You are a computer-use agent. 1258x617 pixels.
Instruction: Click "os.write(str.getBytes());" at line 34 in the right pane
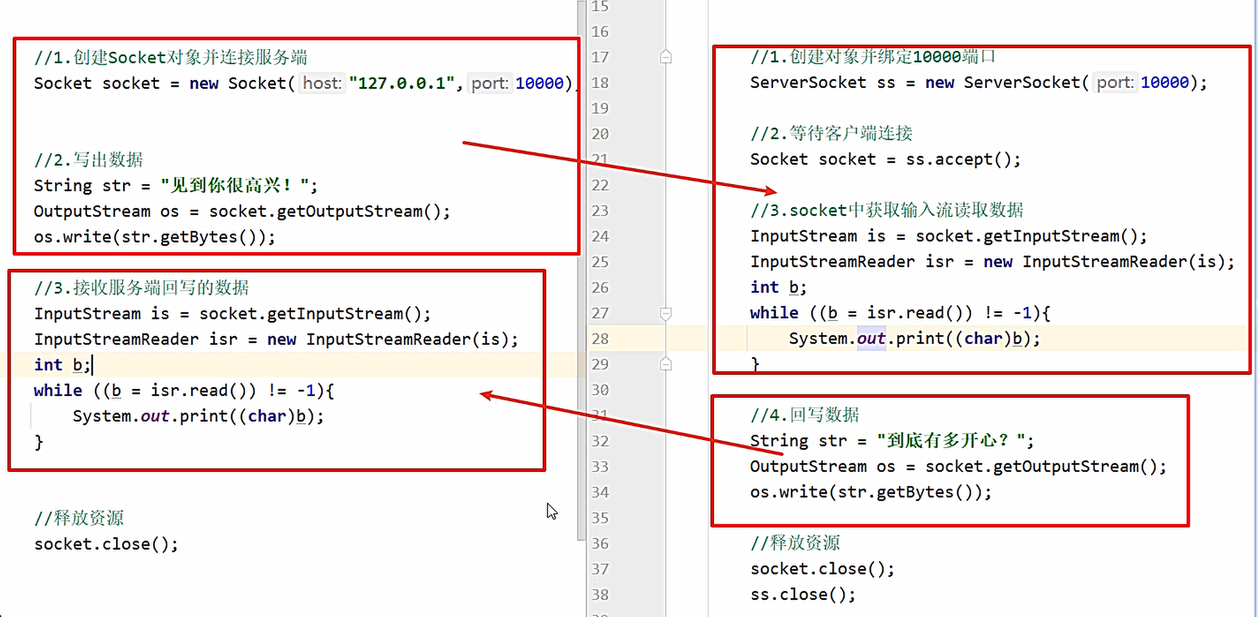point(870,493)
